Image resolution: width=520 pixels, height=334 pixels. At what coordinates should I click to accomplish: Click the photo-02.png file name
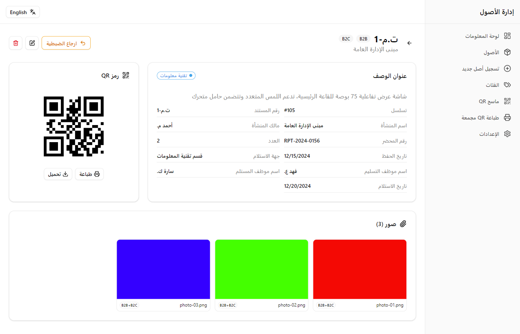(x=292, y=305)
